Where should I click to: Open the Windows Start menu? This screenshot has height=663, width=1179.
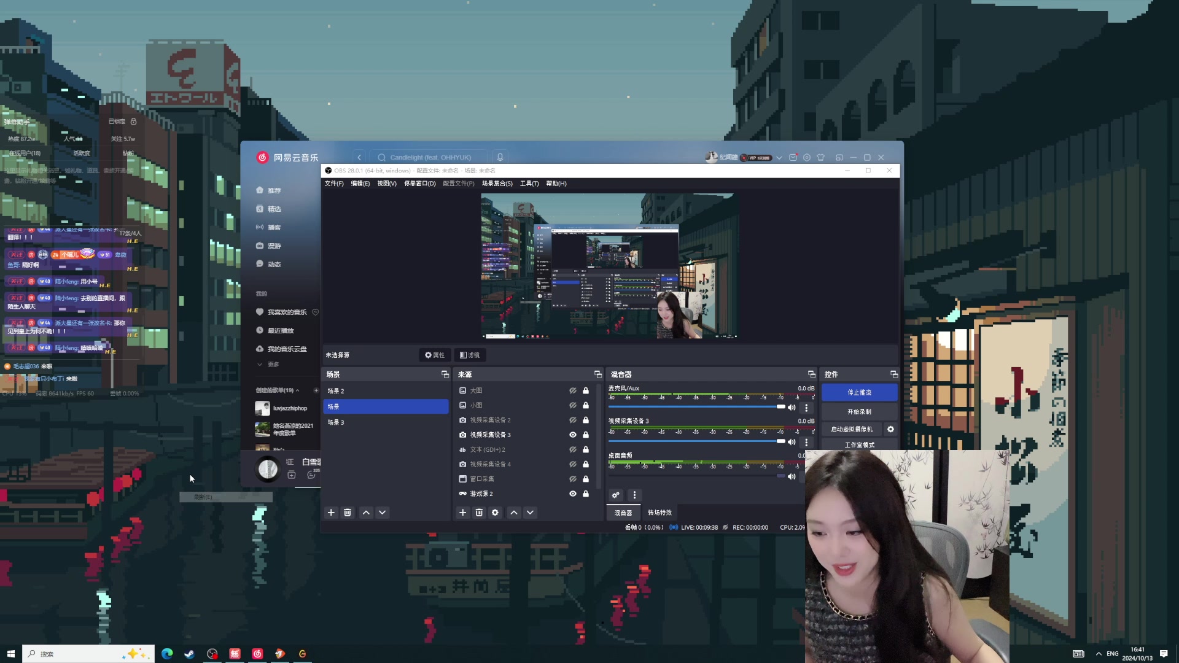tap(10, 654)
